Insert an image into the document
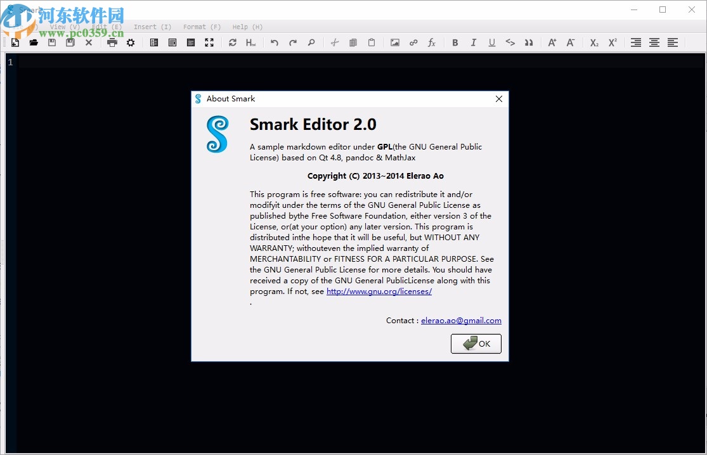This screenshot has height=455, width=707. 394,42
